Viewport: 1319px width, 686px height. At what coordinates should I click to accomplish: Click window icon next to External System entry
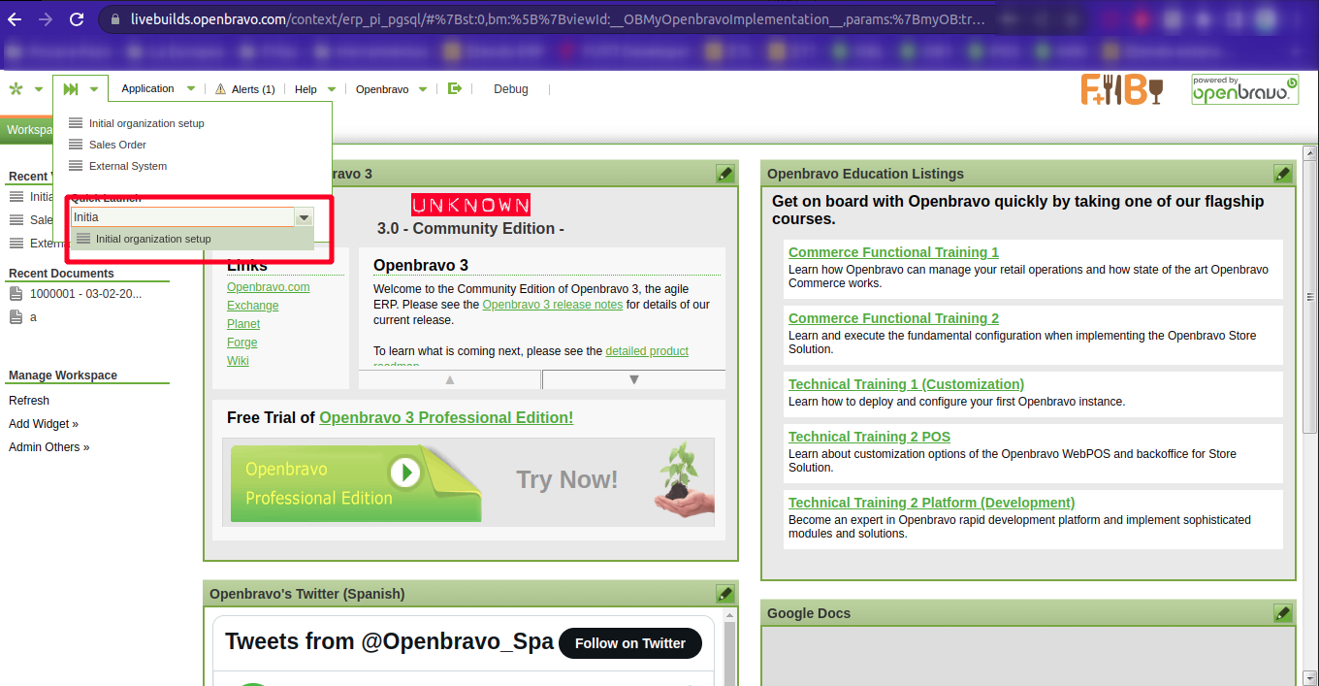pyautogui.click(x=76, y=166)
